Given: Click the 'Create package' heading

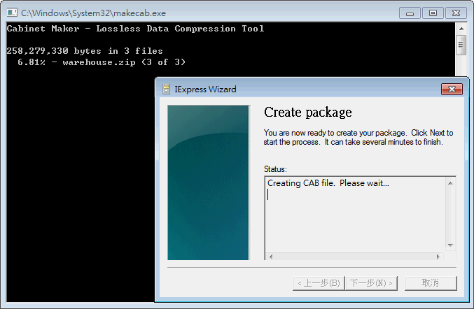Looking at the screenshot, I should (308, 113).
